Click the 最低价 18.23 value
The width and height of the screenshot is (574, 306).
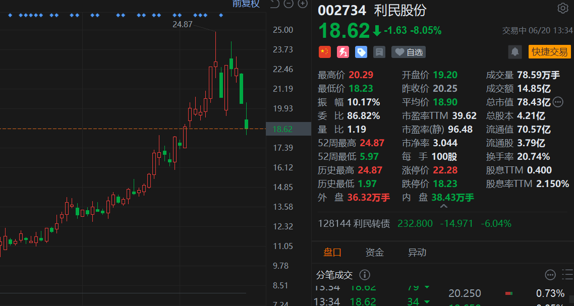pyautogui.click(x=361, y=89)
